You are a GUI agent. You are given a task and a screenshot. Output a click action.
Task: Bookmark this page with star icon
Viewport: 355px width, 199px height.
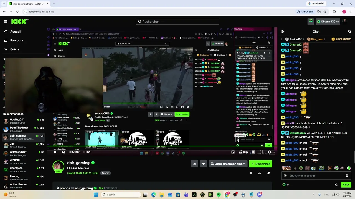pos(325,12)
